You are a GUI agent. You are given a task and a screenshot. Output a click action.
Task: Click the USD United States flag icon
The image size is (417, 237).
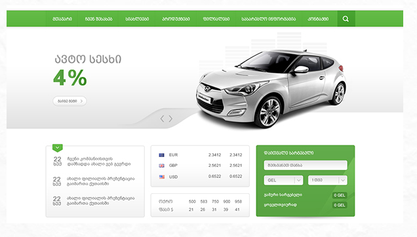(x=162, y=177)
